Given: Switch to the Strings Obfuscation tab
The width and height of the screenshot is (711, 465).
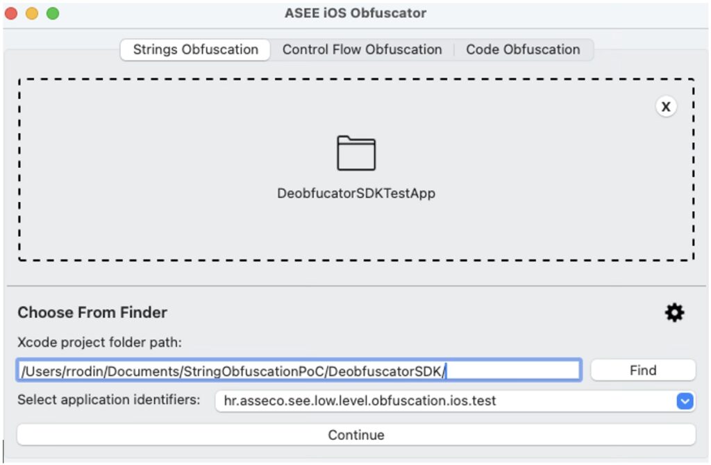Looking at the screenshot, I should tap(195, 50).
